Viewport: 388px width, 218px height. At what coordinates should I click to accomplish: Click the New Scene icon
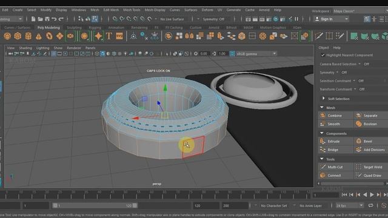point(33,19)
